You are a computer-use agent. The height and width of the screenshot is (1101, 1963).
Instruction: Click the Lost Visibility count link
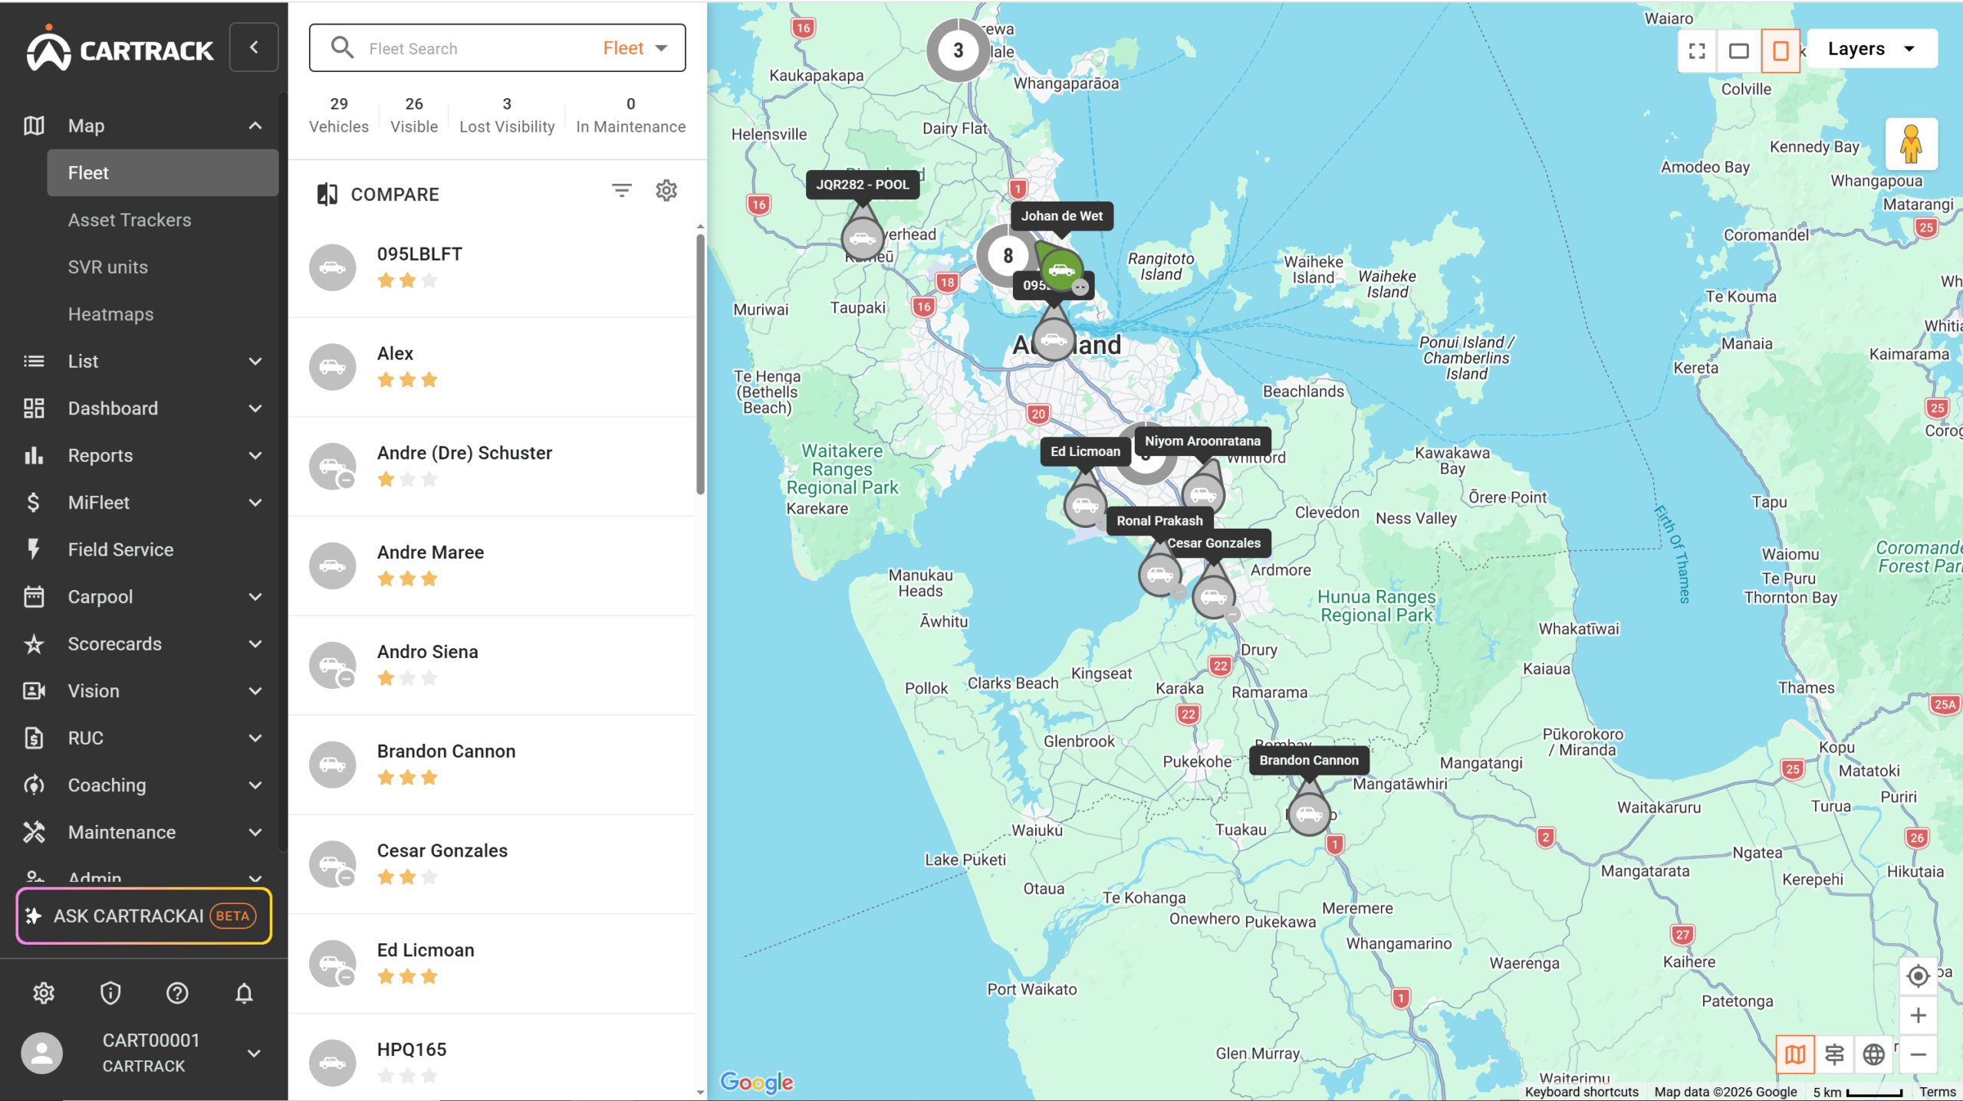tap(507, 113)
